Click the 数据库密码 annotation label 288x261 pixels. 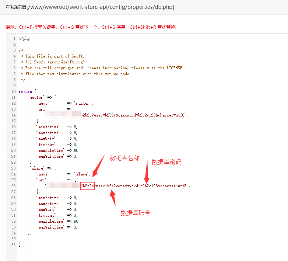click(166, 162)
